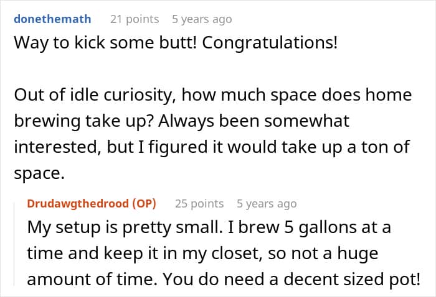Click the 21 points score
Image resolution: width=436 pixels, height=297 pixels.
135,19
